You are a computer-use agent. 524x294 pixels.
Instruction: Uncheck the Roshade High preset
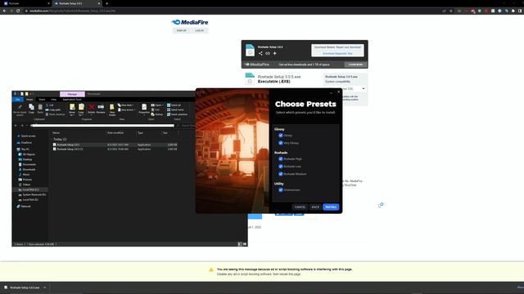(x=281, y=158)
